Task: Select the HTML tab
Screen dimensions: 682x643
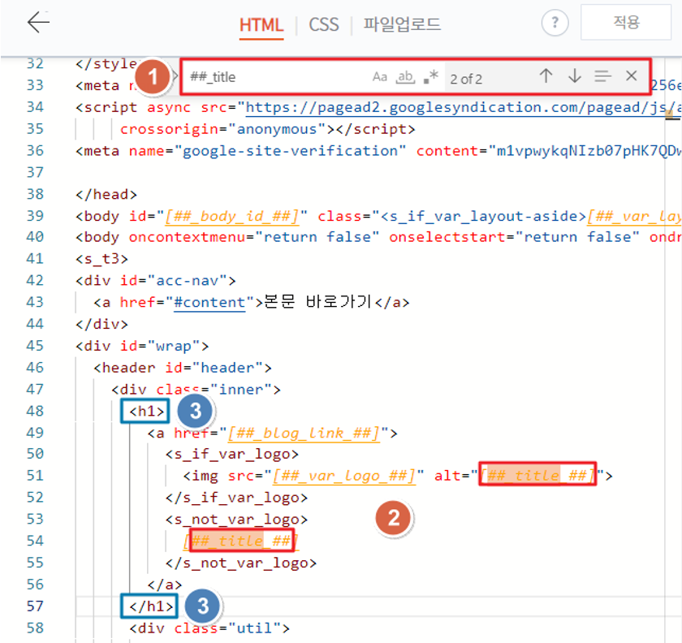Action: point(261,25)
